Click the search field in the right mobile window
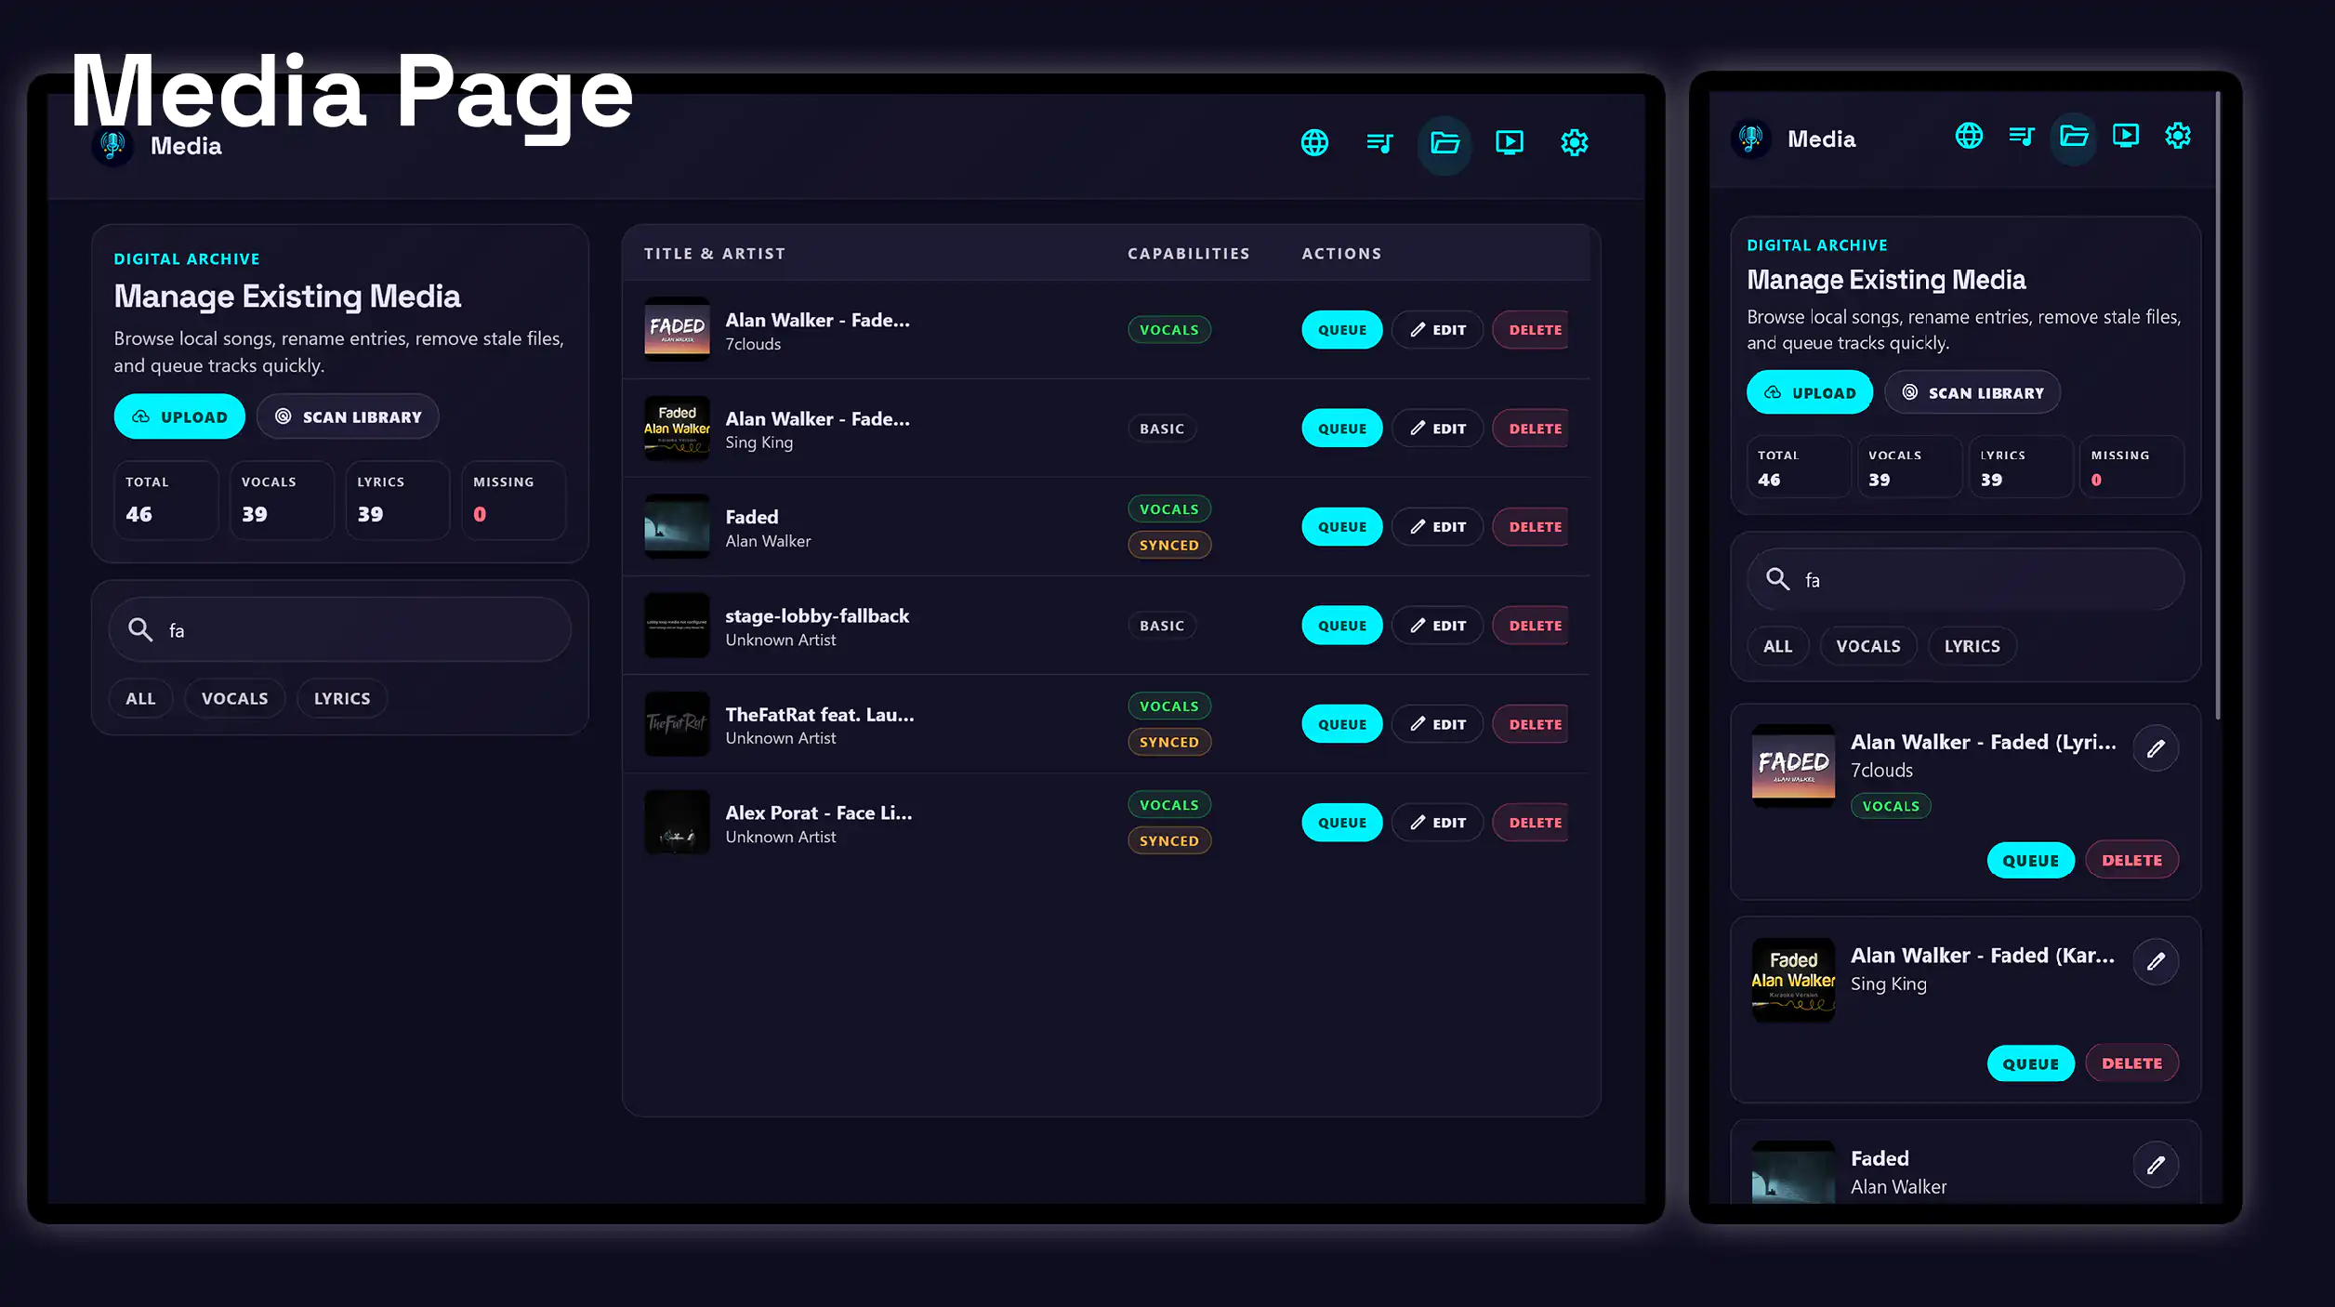 [1966, 579]
